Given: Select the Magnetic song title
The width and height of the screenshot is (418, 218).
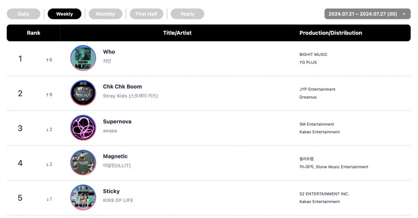Looking at the screenshot, I should (x=115, y=156).
